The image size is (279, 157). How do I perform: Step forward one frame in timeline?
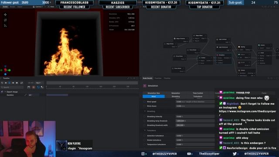[13, 83]
